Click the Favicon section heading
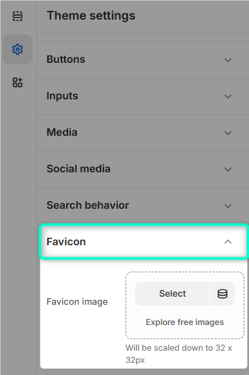 point(66,241)
